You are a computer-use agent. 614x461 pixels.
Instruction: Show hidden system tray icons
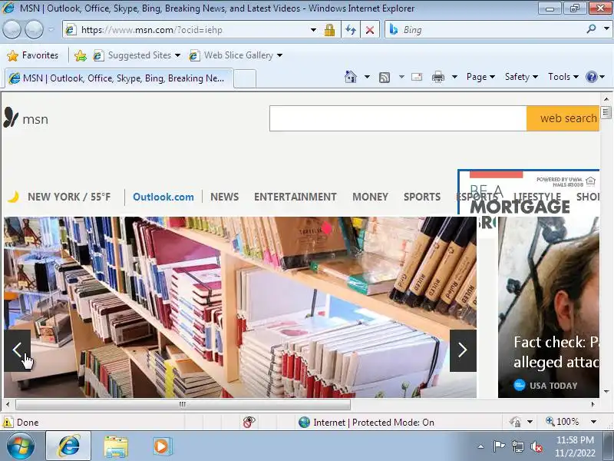[x=481, y=446]
